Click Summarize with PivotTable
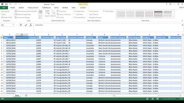Viewport: 184px width, 103px height. click(x=26, y=11)
